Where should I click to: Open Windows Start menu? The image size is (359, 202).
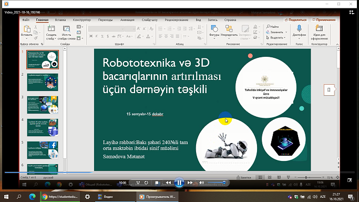[x=6, y=197]
